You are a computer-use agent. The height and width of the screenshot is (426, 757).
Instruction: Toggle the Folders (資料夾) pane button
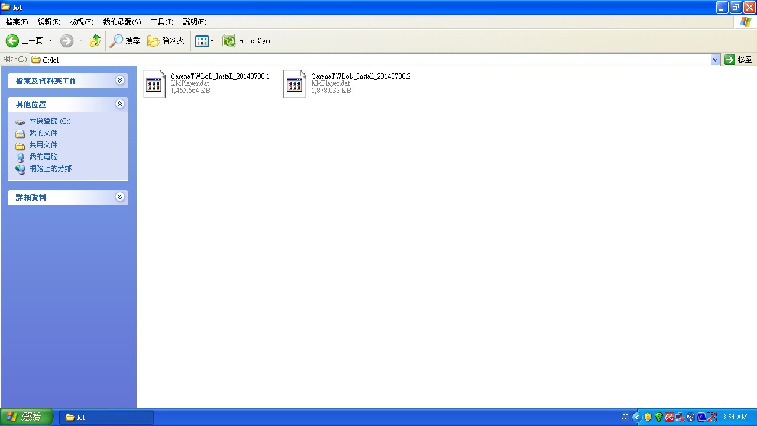166,41
